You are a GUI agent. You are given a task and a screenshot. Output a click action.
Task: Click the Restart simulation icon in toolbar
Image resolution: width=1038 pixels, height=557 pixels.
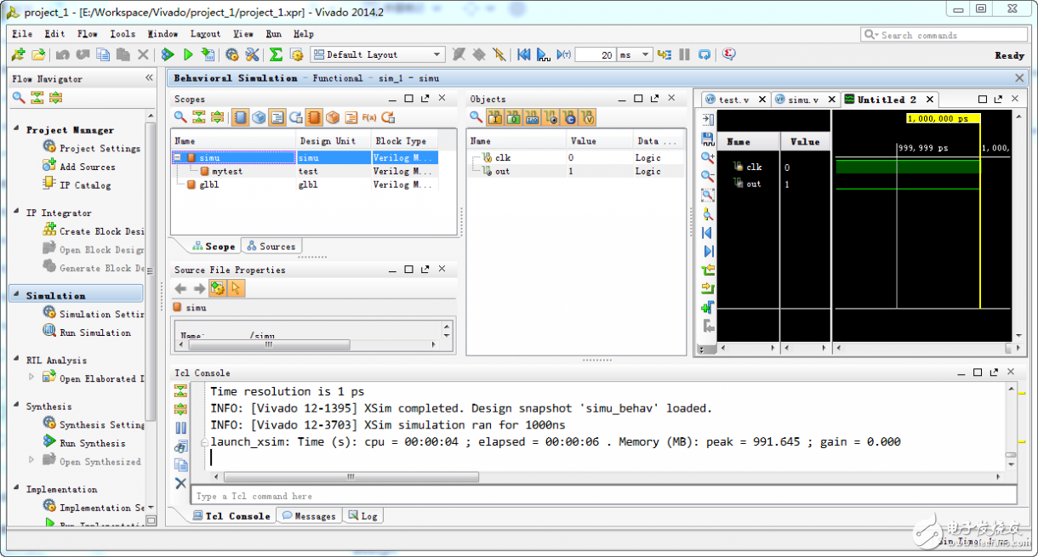pyautogui.click(x=523, y=54)
